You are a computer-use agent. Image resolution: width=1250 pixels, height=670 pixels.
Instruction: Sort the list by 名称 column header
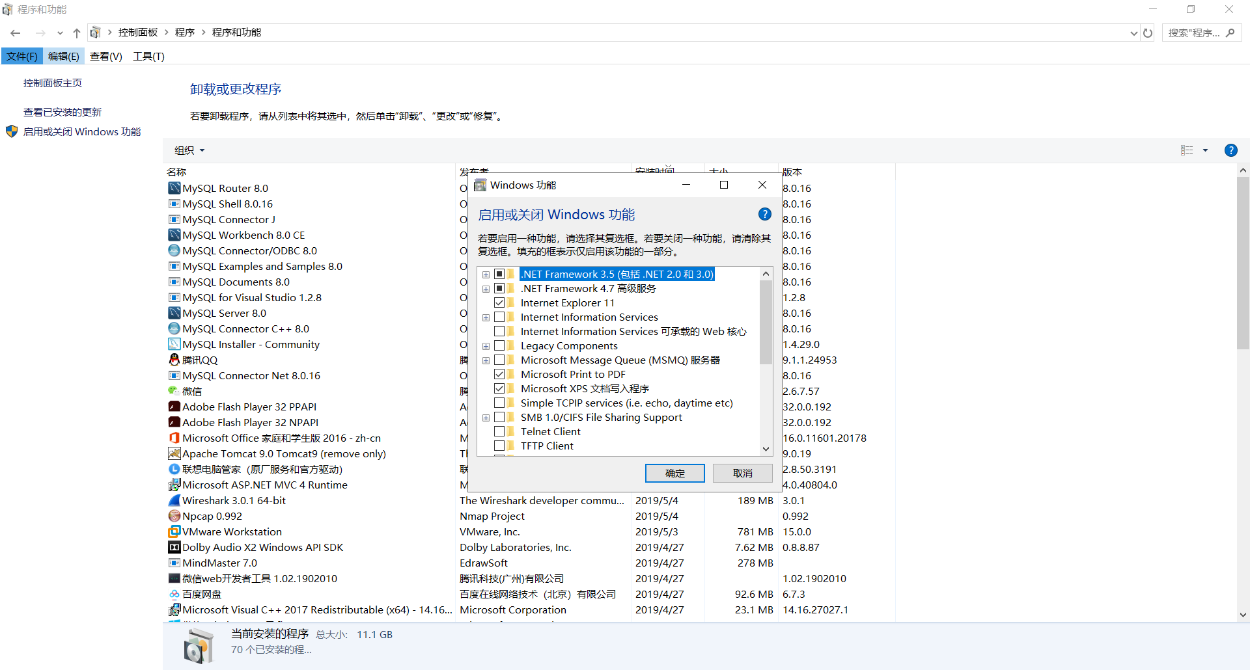(176, 172)
